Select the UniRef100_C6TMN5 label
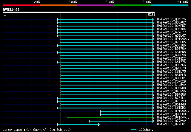Screen dimensions: 191x132 171,52
